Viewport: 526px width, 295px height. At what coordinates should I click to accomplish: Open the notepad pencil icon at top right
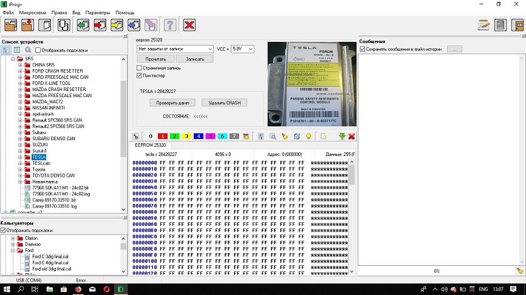tap(483, 25)
